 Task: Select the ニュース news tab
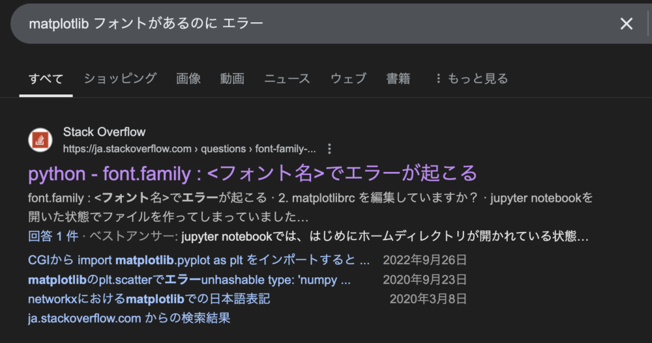click(288, 79)
